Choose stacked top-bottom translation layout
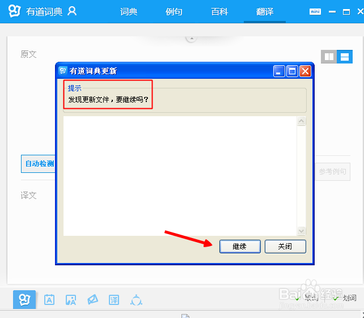The height and width of the screenshot is (318, 364). pos(345,57)
